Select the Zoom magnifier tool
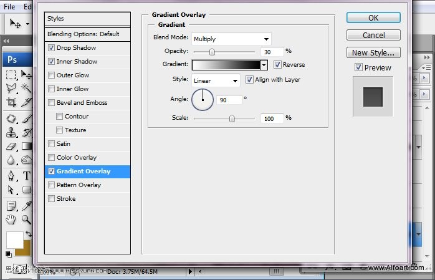Screen dimensions: 435x280 coord(27,219)
